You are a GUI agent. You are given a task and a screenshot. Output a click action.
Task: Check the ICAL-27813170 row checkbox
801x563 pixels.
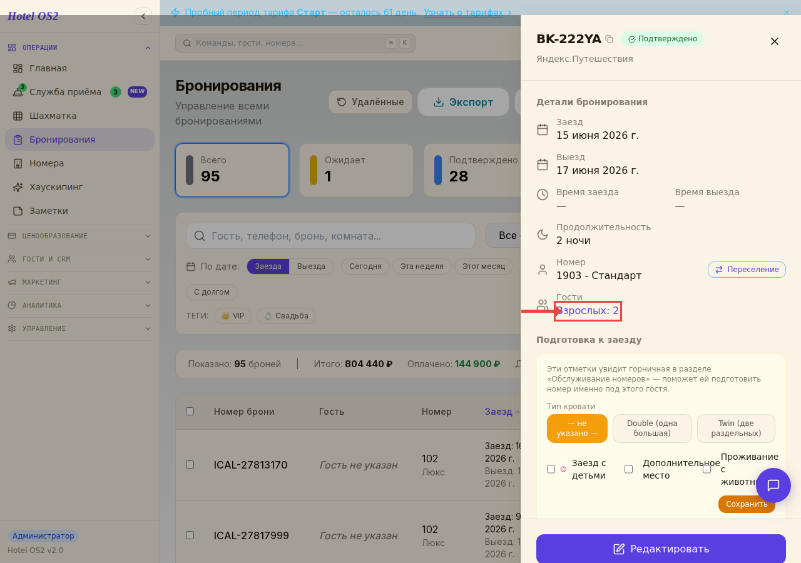190,465
